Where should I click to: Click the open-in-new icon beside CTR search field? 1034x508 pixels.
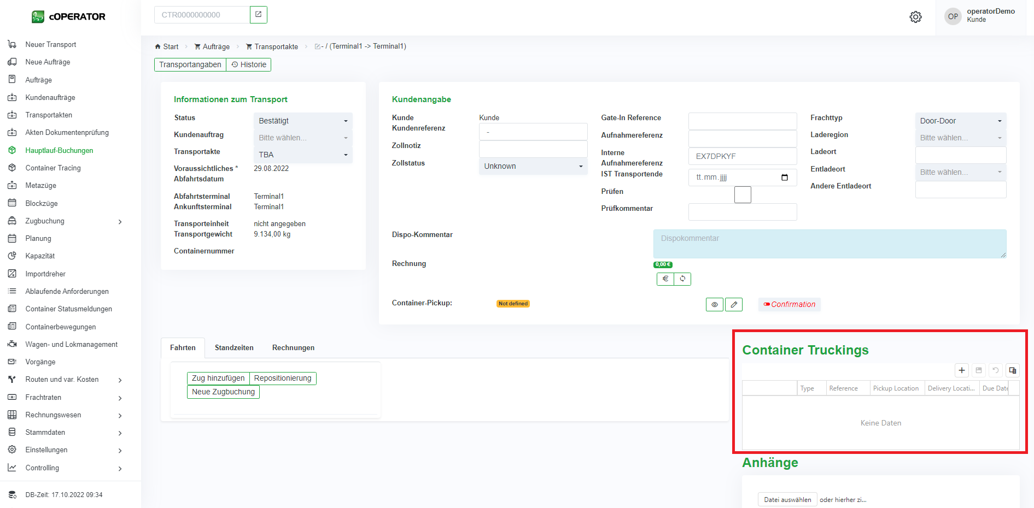pos(259,15)
